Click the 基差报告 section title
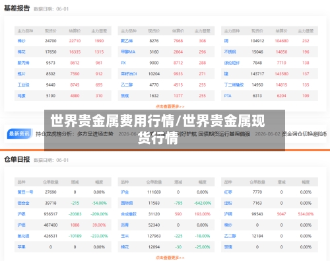Viewport: 330px width, 261px height. click(17, 9)
